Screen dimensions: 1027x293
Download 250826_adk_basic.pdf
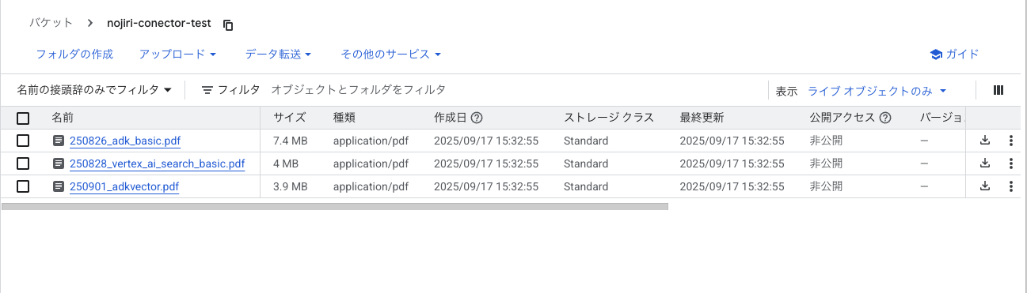(985, 141)
